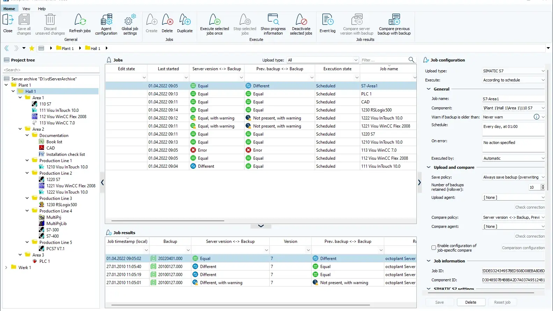Click Discard unsaved changes icon
Viewport: 553px width, 311px height.
click(50, 24)
